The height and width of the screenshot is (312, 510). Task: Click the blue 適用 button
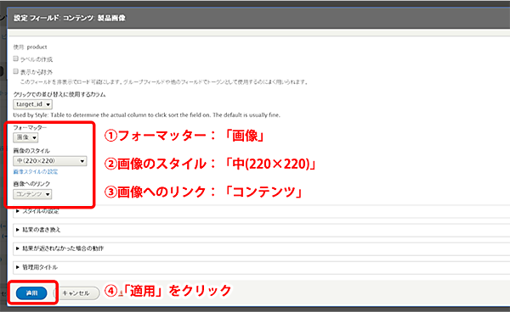coord(31,293)
